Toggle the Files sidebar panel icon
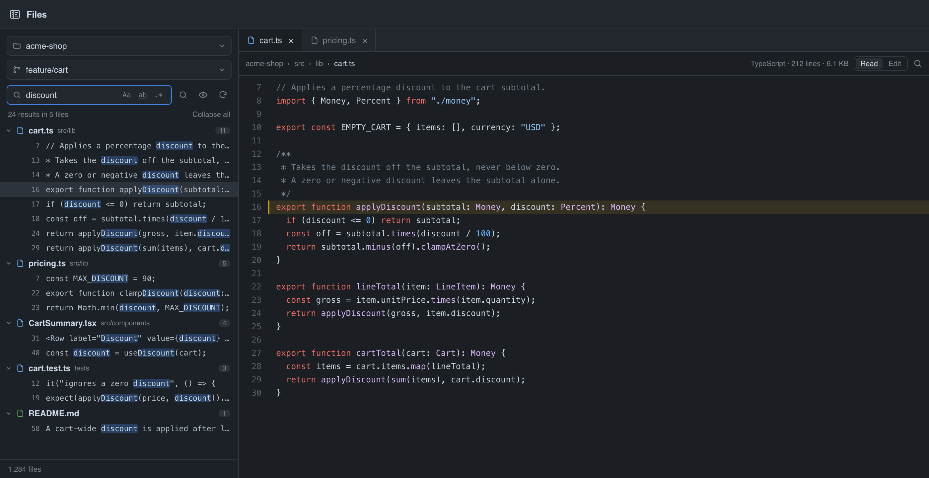The image size is (929, 478). [x=15, y=14]
